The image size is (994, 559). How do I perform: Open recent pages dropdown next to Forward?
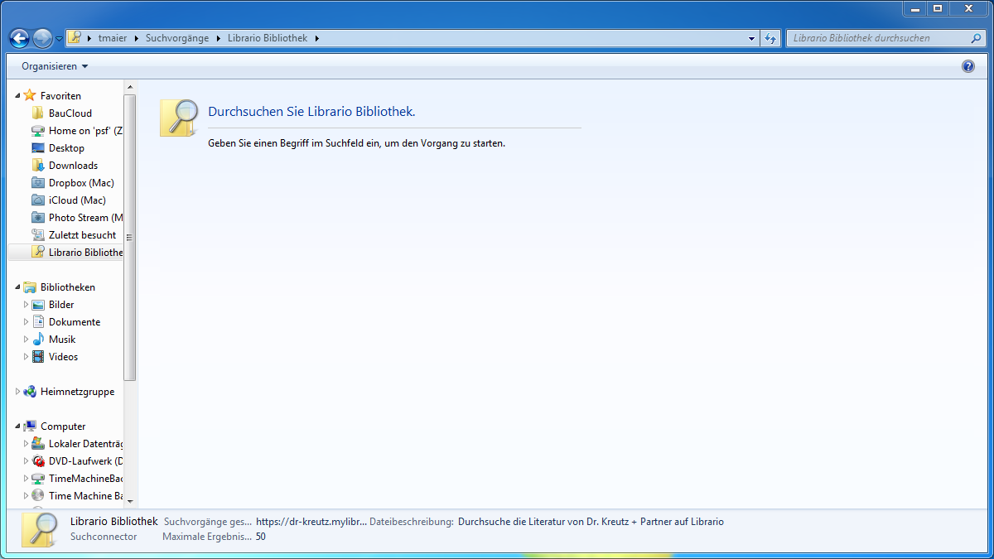[59, 39]
